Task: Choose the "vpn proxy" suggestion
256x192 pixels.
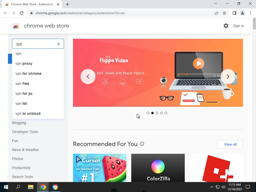Action: coord(38,63)
